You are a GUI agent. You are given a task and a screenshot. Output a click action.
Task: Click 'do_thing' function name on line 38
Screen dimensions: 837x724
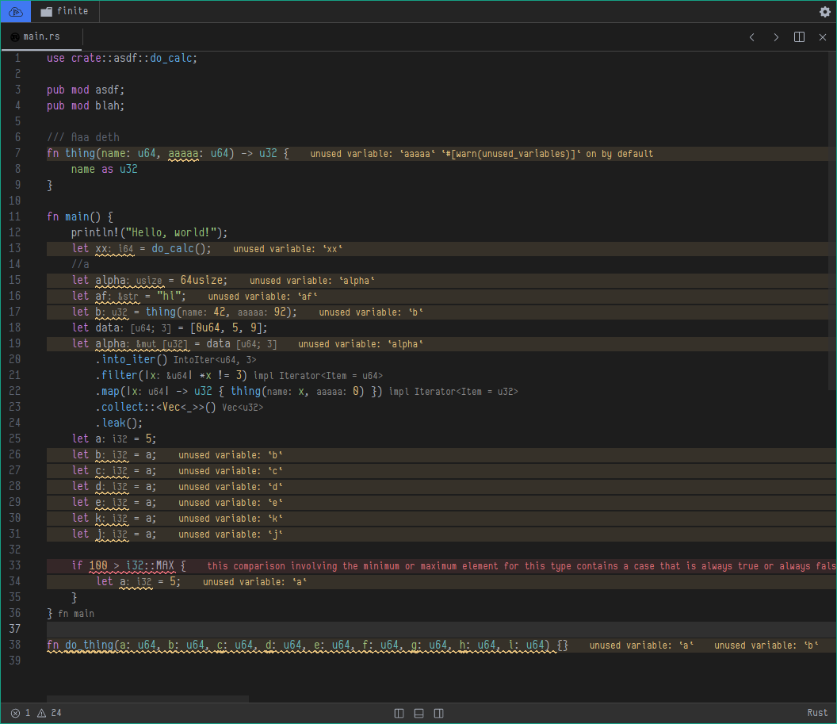point(89,645)
